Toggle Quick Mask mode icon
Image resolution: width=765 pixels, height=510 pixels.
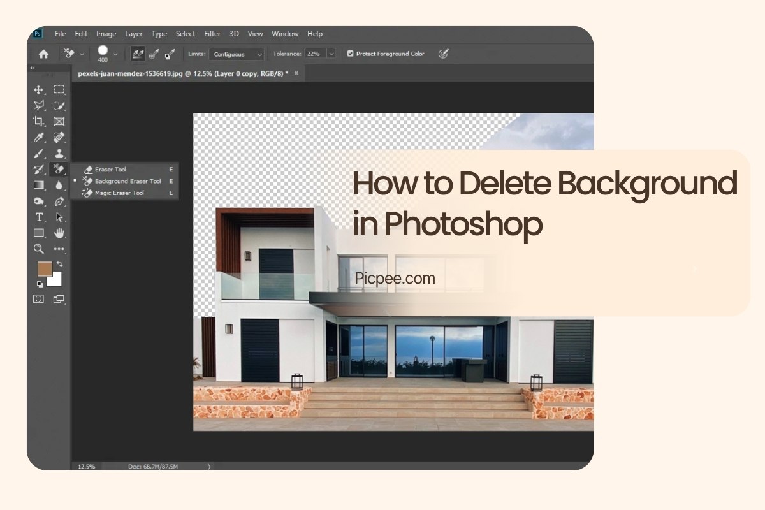[38, 298]
